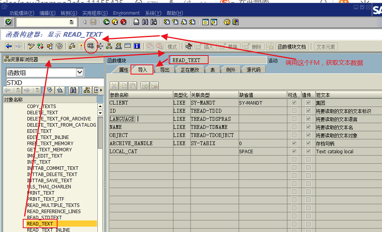Screen dimensions: 382x232
Task: Click the Navigation Window icon
Action: click(119, 46)
